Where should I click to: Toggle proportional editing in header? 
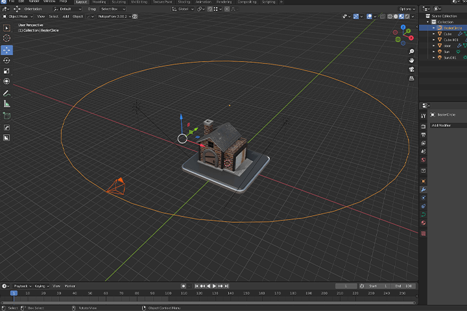click(x=227, y=9)
